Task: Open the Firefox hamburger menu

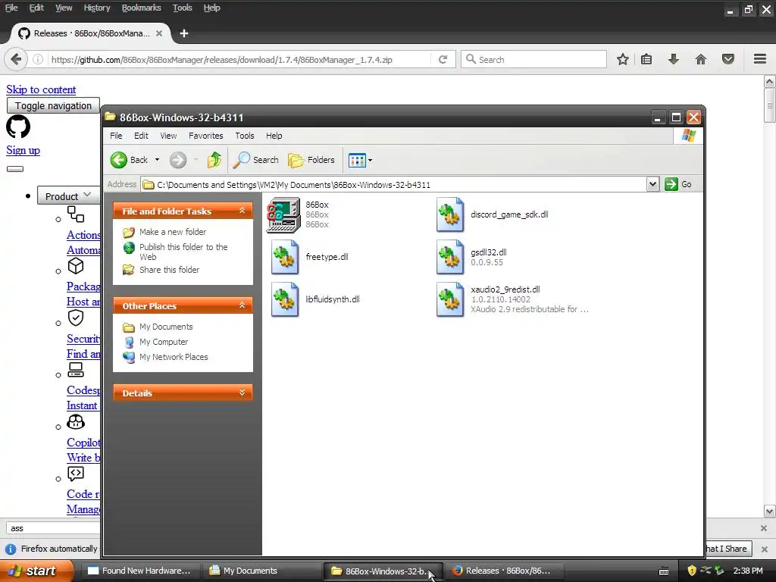Action: tap(760, 59)
